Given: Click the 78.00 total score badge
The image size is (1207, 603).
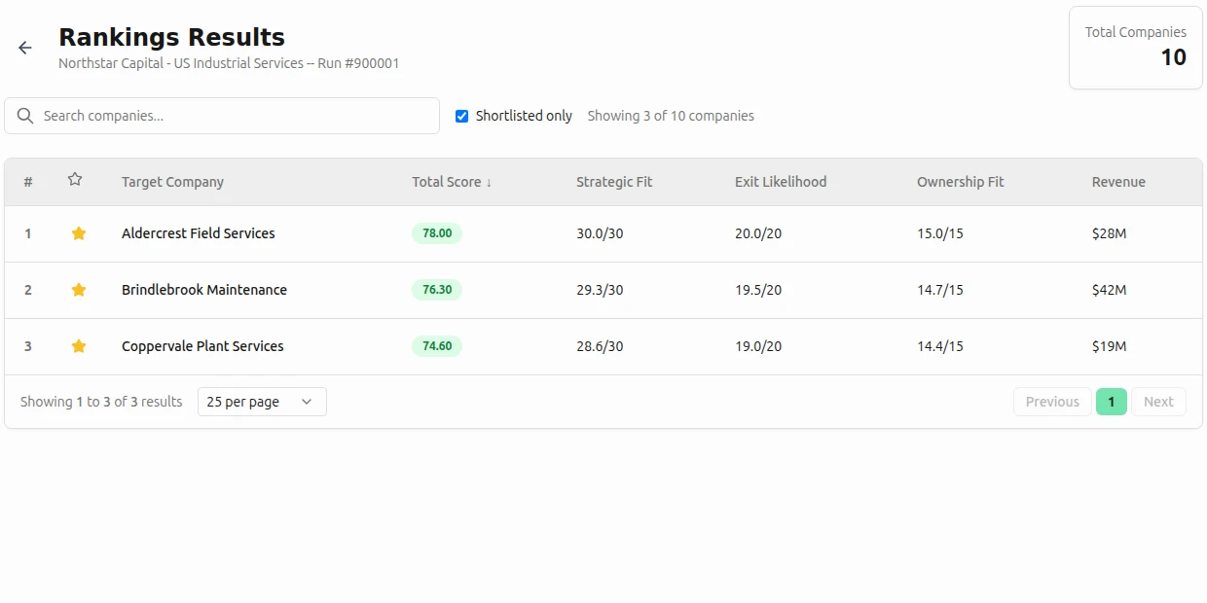Looking at the screenshot, I should tap(437, 233).
